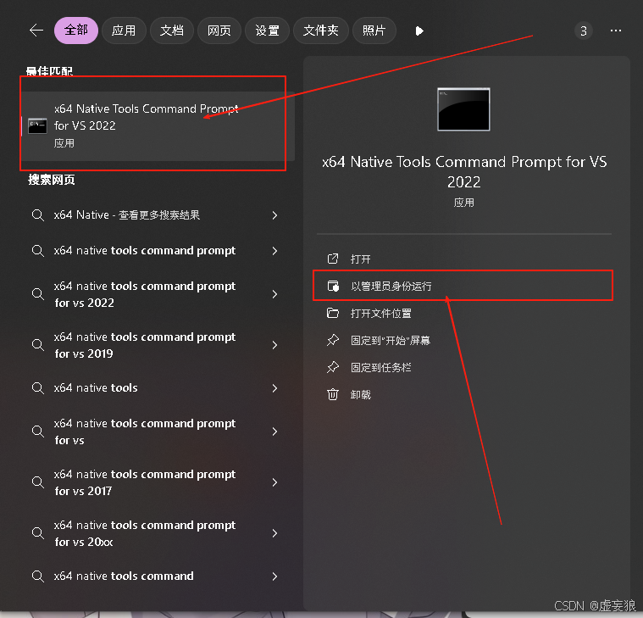Click search icon beside 'x64 native tools' suggestion

pos(38,388)
